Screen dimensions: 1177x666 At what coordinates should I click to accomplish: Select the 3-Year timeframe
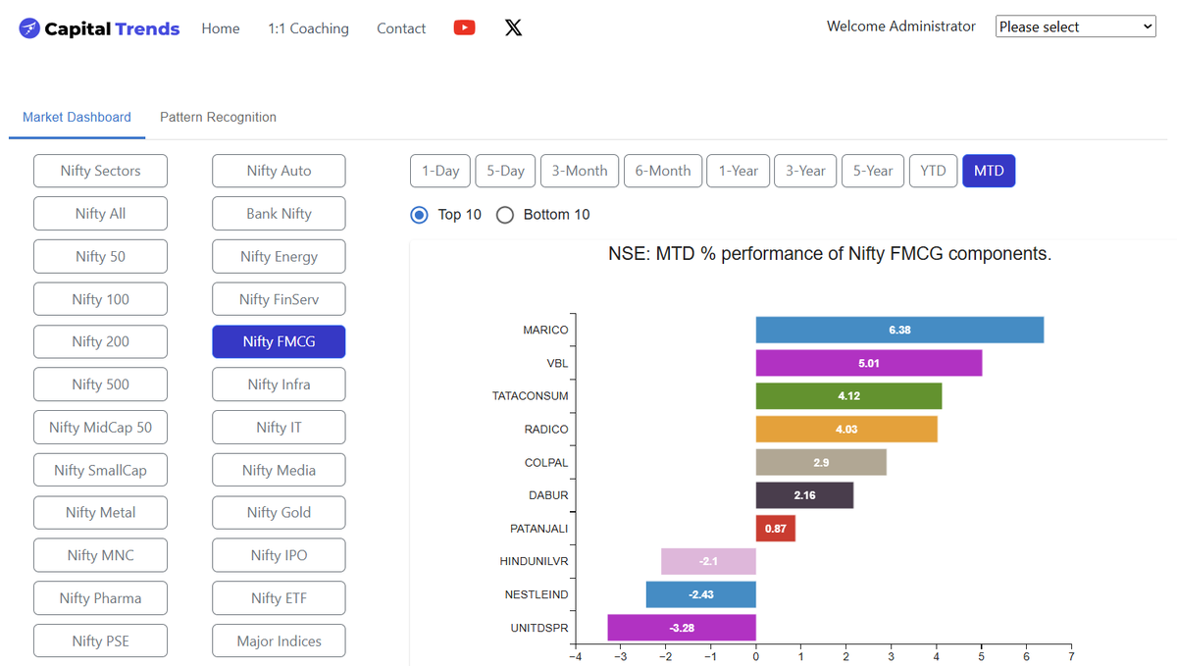(x=805, y=171)
